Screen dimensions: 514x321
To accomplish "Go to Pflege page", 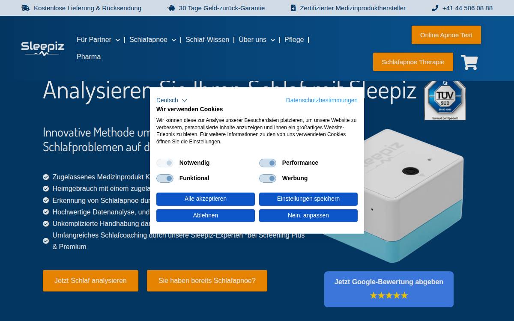I will pos(294,39).
